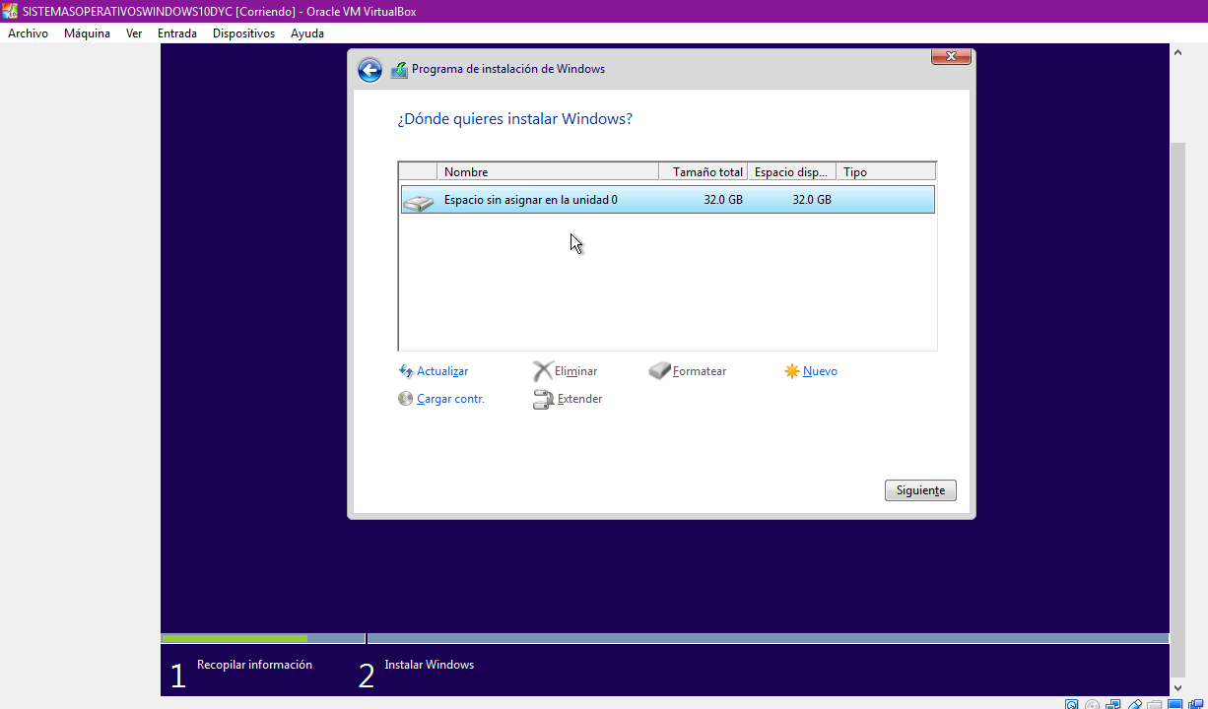
Task: Click the network adapter status bar icon
Action: 1113,704
